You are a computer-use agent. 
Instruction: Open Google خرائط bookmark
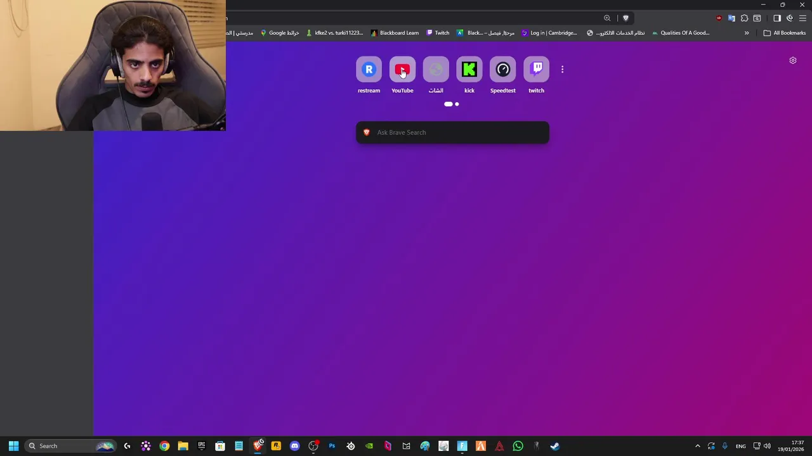280,33
